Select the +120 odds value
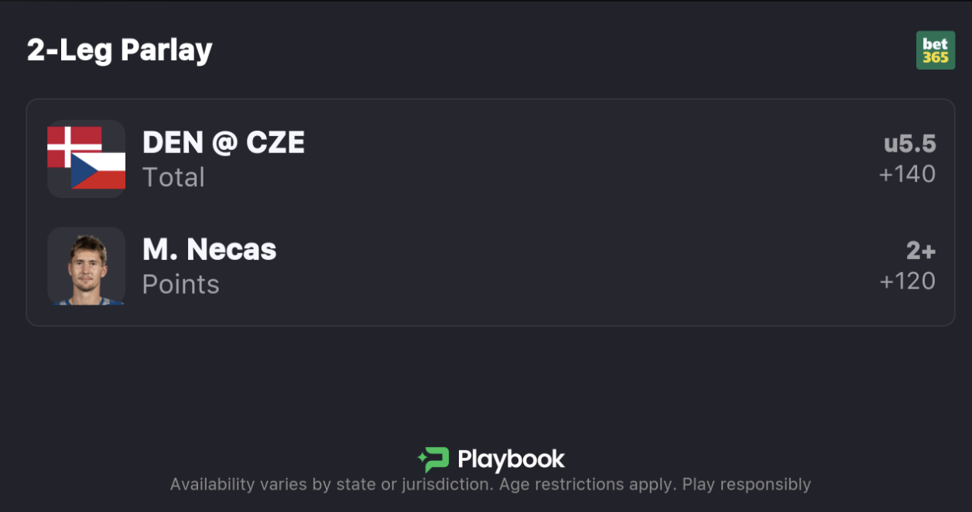The width and height of the screenshot is (972, 512). coord(907,281)
